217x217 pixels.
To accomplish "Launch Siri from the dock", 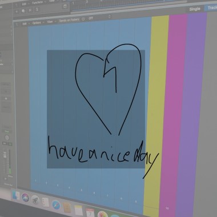I will tap(25, 198).
